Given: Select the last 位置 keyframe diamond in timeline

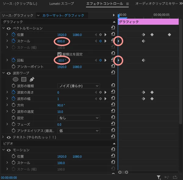Looking at the screenshot, I should tap(169, 35).
